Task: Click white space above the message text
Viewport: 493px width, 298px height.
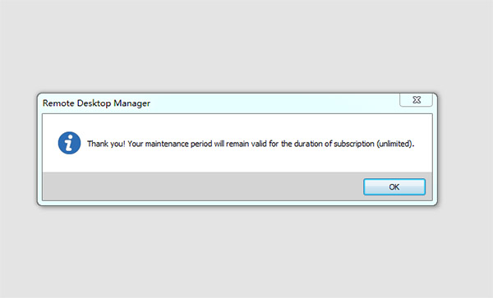Action: click(x=237, y=126)
